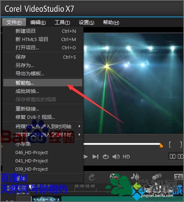Viewport: 184px width, 202px height.
Task: Click the mark-out bracket icon
Action: pos(181,144)
